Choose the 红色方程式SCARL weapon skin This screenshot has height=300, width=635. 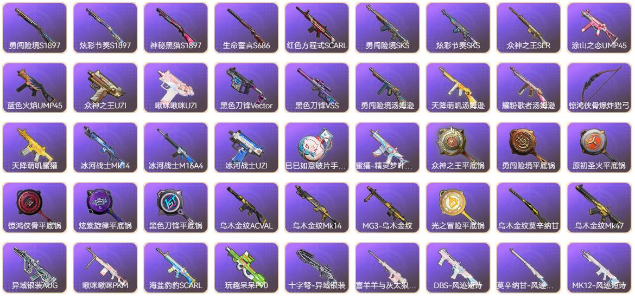pos(317,28)
